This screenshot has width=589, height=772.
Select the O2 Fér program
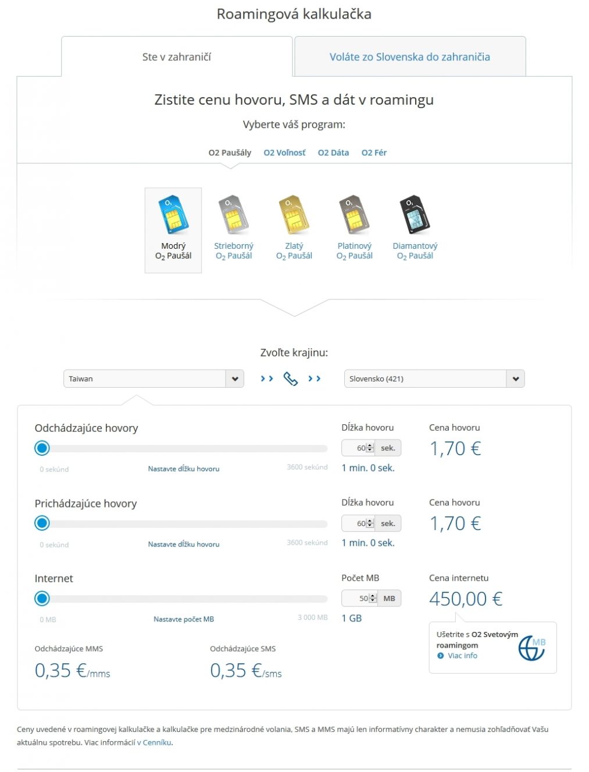click(374, 153)
